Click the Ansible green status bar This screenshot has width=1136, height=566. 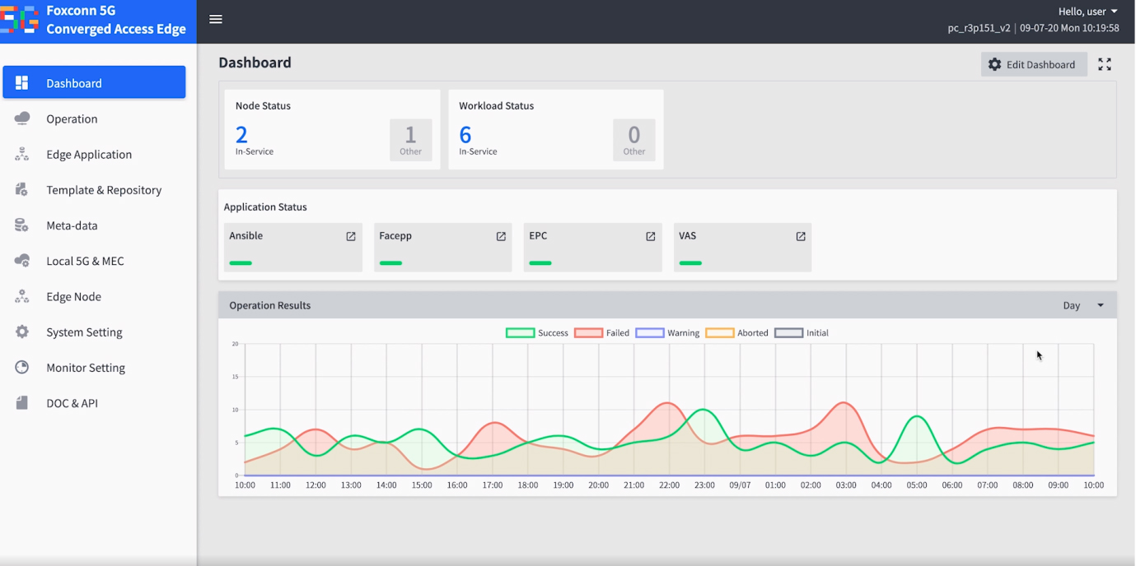(241, 263)
